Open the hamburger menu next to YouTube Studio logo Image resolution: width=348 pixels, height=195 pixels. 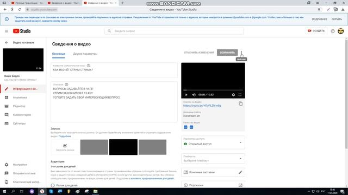pos(7,31)
